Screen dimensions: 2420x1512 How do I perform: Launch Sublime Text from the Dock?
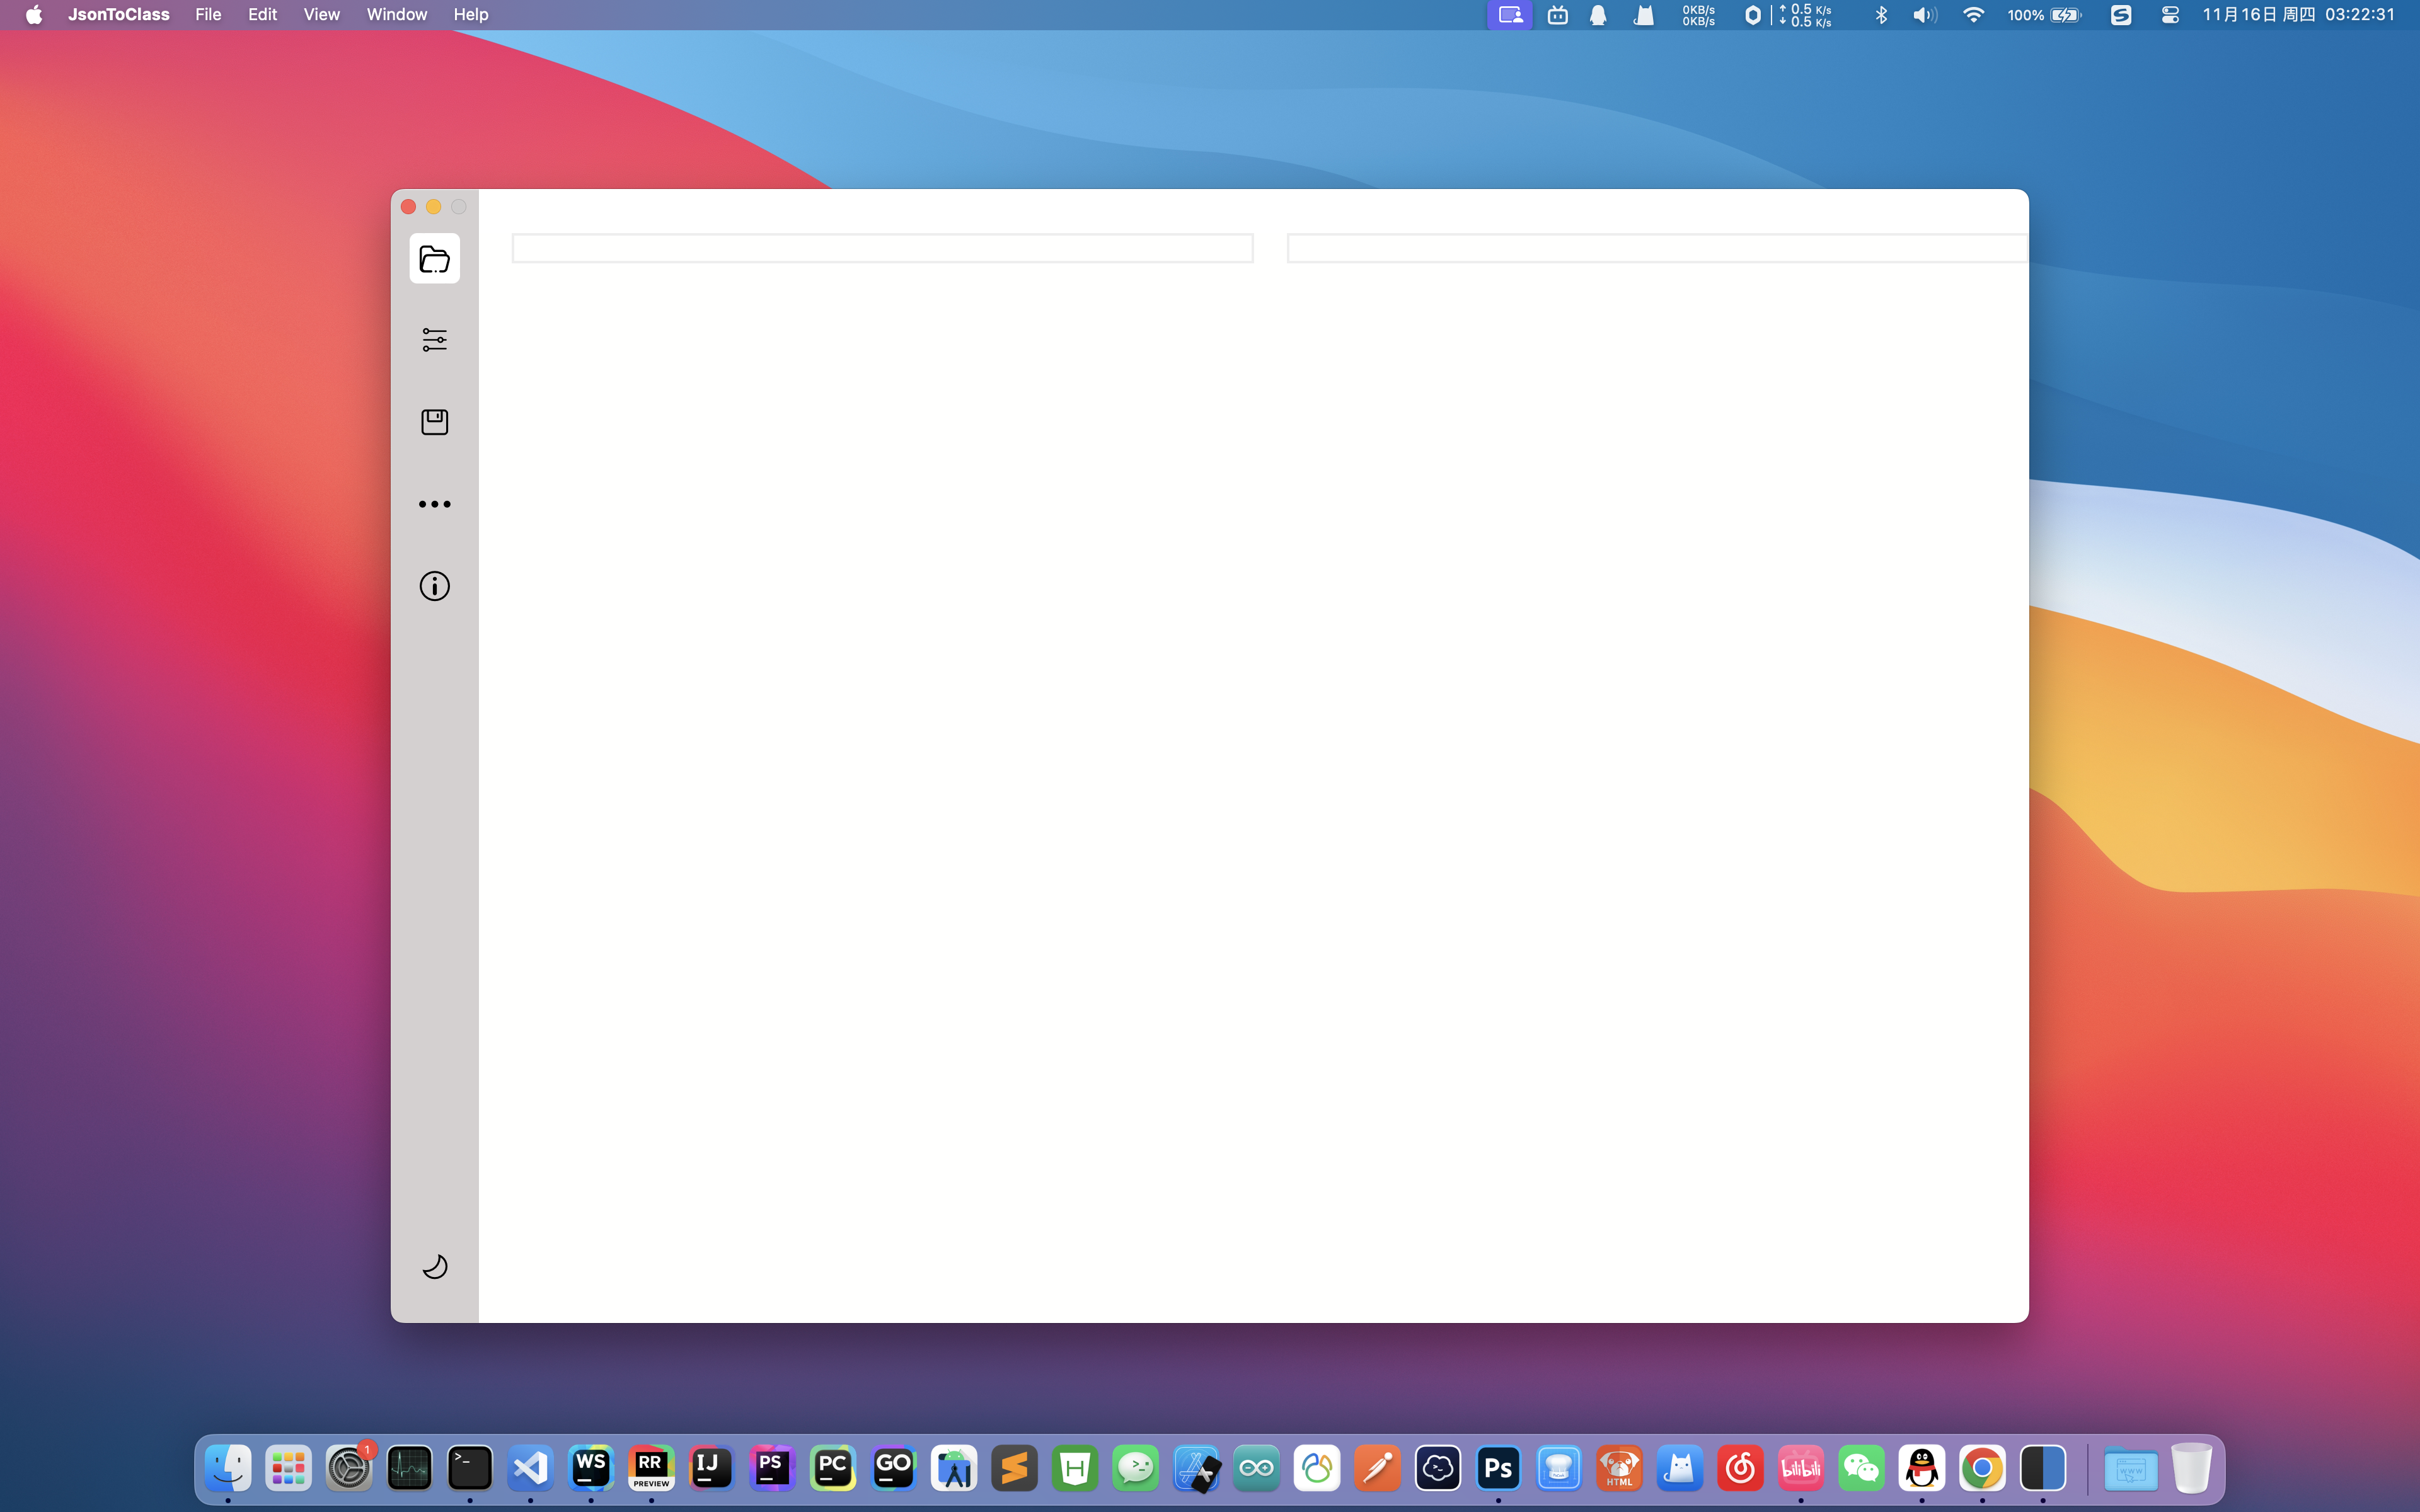point(1015,1468)
